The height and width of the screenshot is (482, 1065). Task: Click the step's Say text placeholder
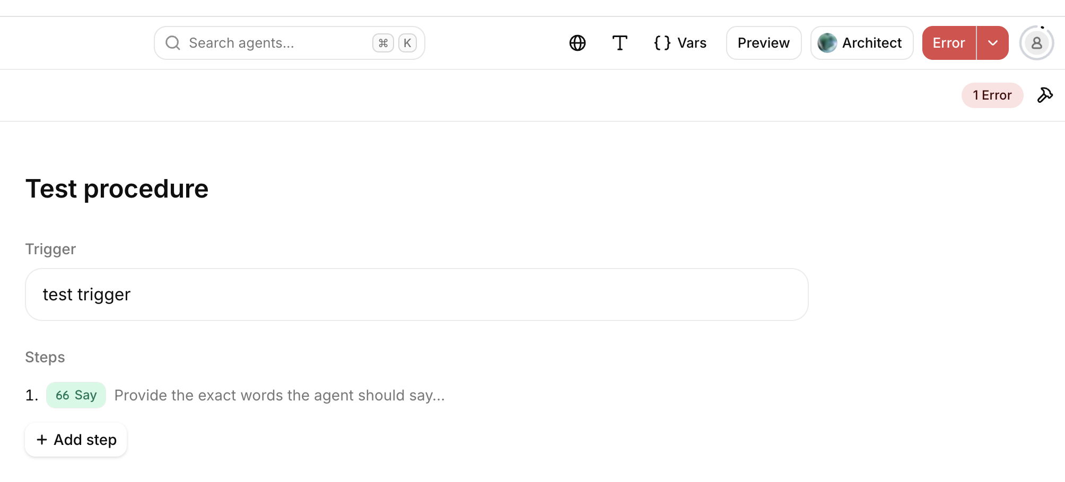point(280,396)
